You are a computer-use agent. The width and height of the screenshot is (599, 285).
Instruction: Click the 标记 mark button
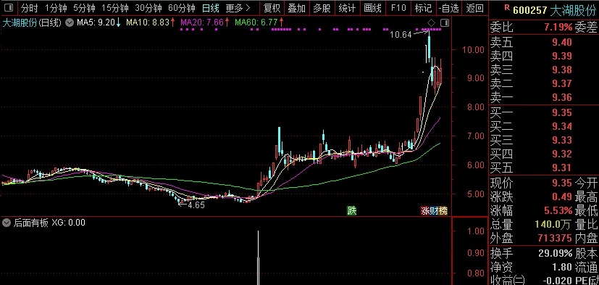pyautogui.click(x=423, y=8)
